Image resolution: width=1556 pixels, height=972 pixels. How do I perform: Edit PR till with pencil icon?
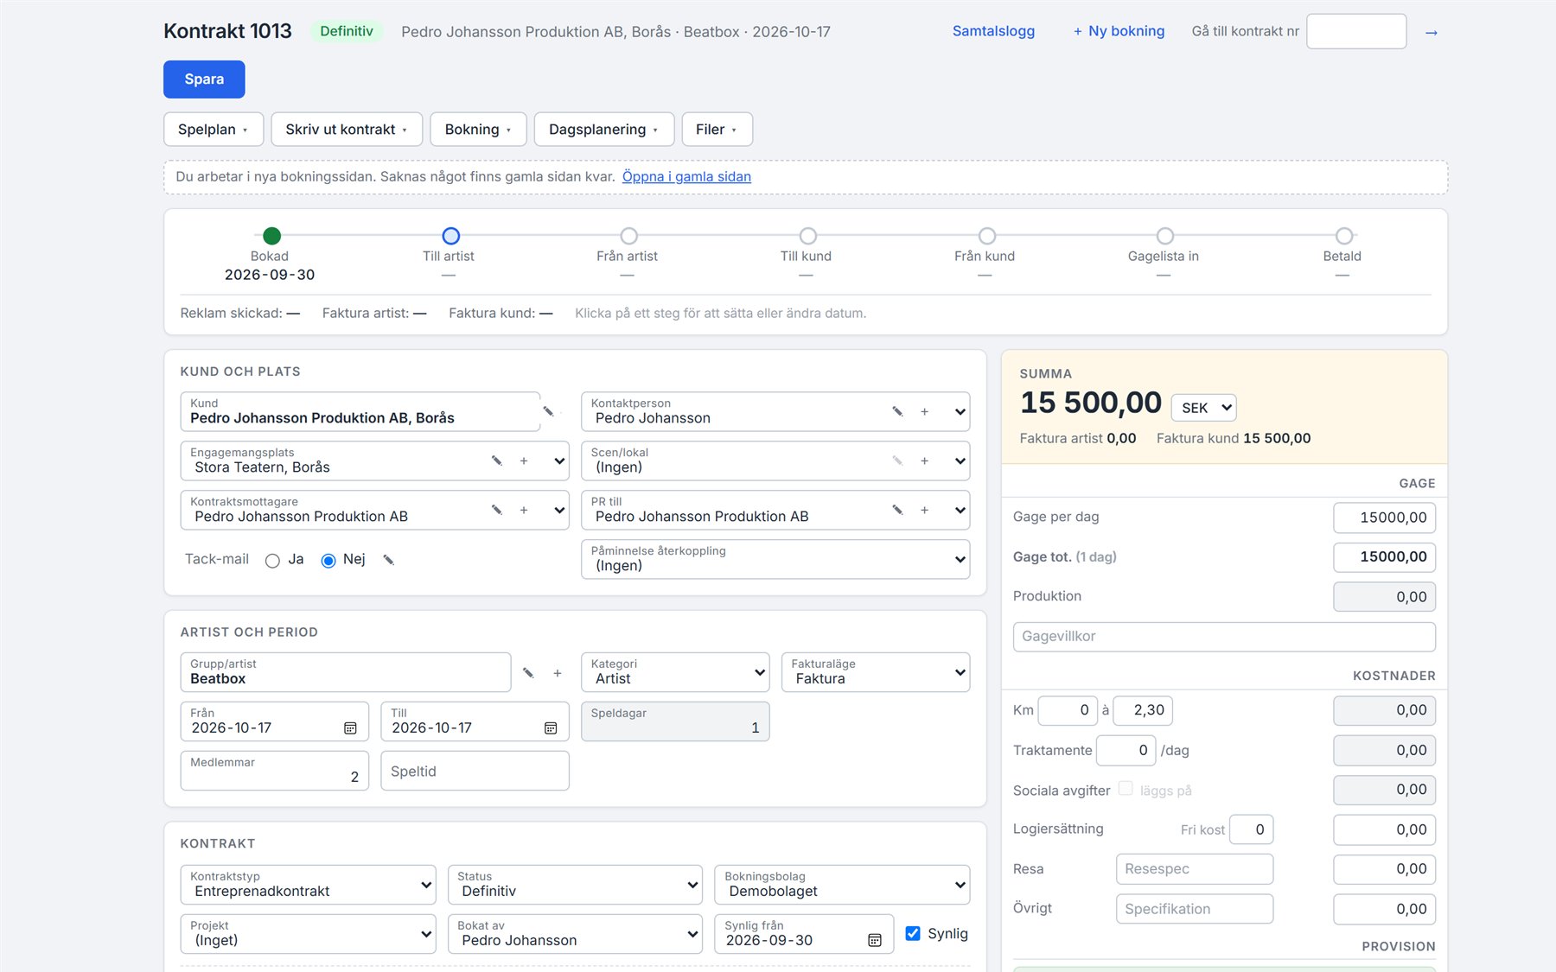897,510
